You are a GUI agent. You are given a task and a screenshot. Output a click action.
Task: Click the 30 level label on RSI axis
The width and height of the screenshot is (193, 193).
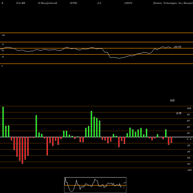point(3,57)
